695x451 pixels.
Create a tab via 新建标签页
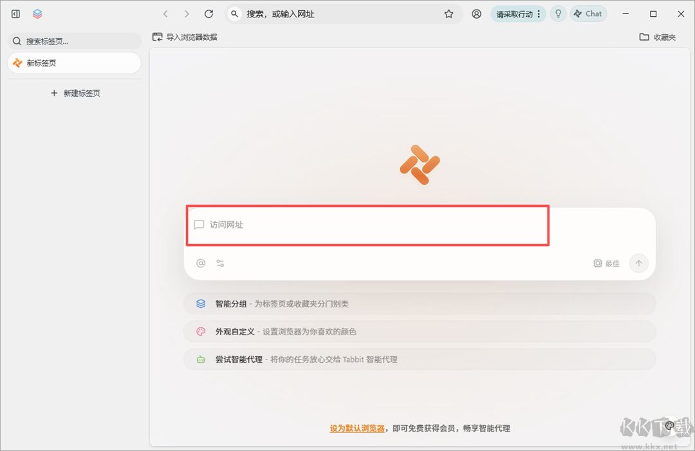pyautogui.click(x=75, y=93)
